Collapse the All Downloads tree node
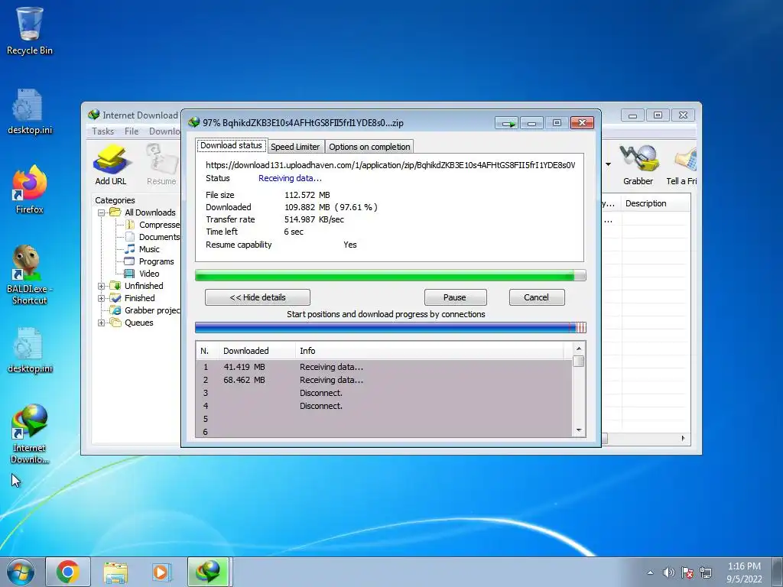 (x=102, y=212)
